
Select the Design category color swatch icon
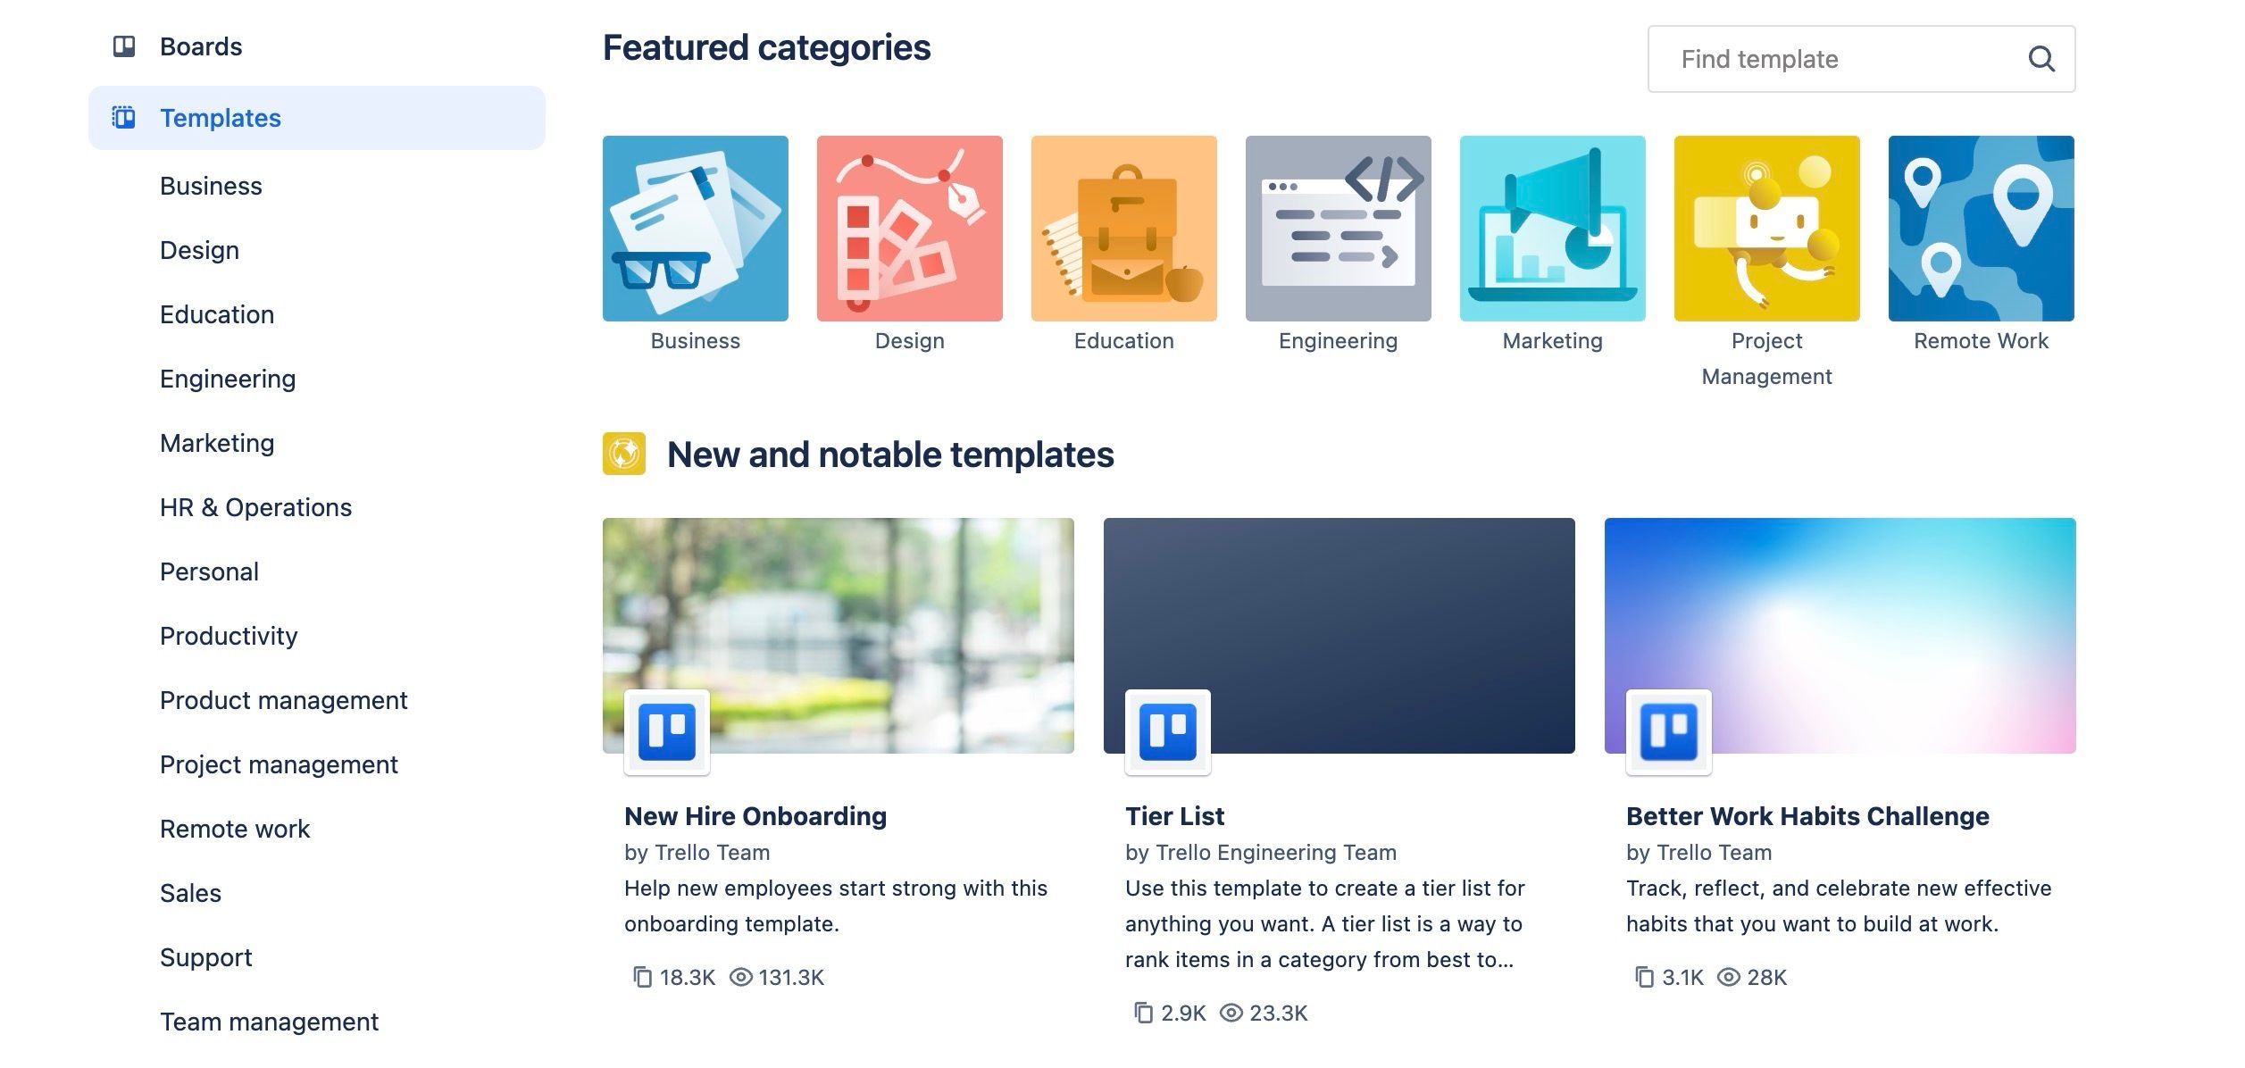click(909, 229)
